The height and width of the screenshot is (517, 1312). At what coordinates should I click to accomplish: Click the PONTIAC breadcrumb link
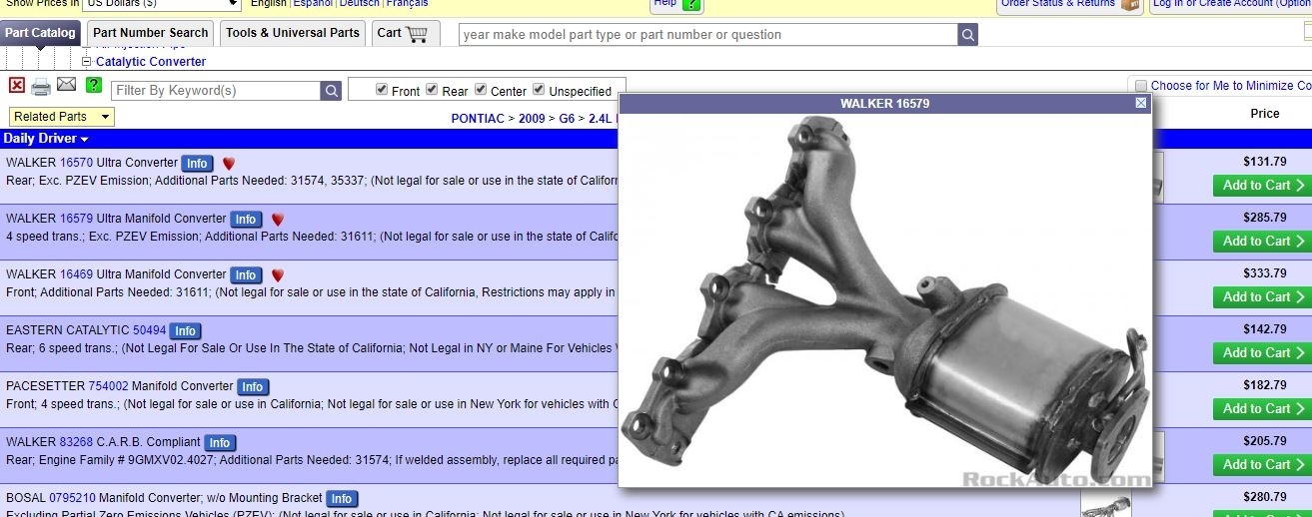coord(479,119)
